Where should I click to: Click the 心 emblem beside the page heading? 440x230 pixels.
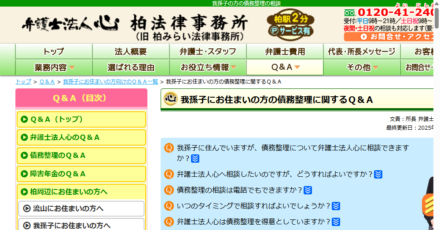pyautogui.click(x=171, y=99)
